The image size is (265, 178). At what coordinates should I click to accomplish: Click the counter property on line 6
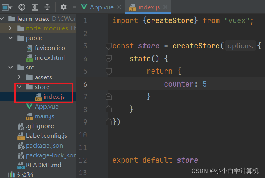[x=179, y=84]
